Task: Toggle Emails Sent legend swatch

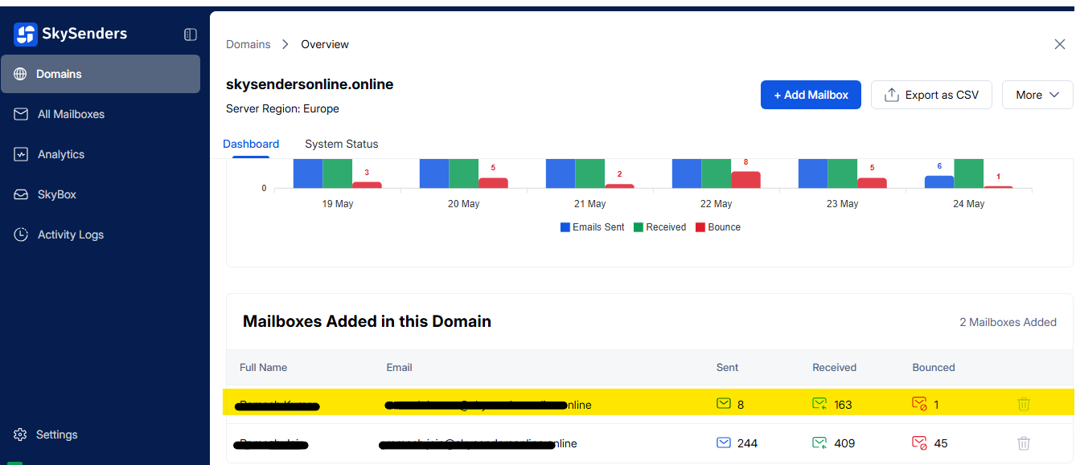Action: click(565, 227)
